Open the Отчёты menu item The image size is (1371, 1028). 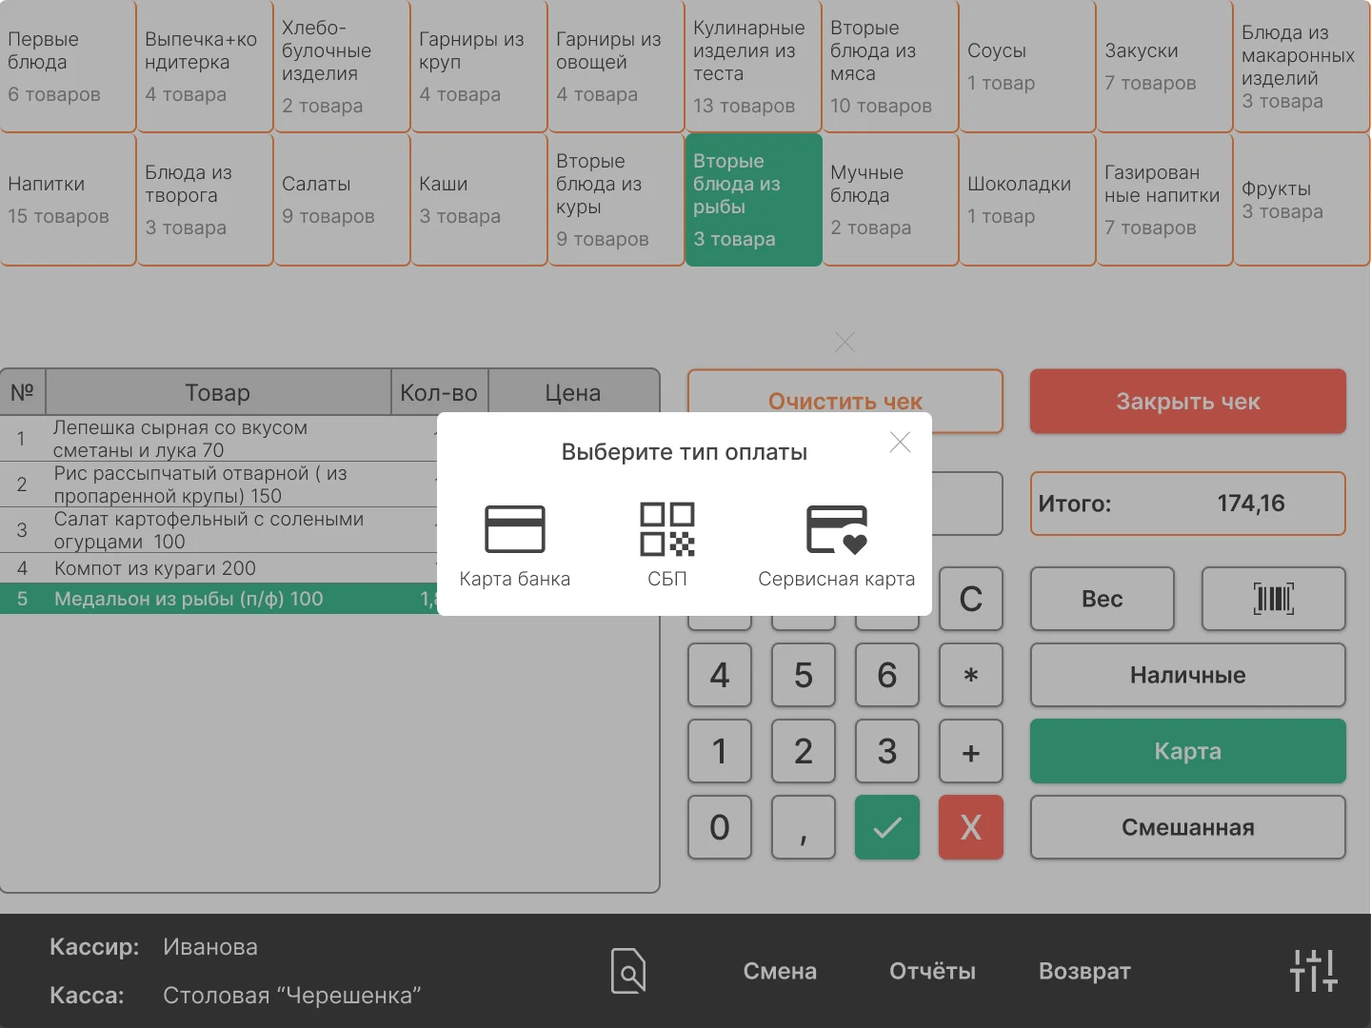pyautogui.click(x=932, y=971)
